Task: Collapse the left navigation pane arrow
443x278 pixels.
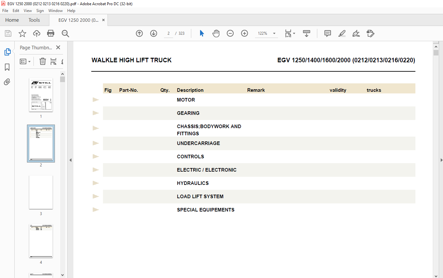Action: pyautogui.click(x=70, y=160)
